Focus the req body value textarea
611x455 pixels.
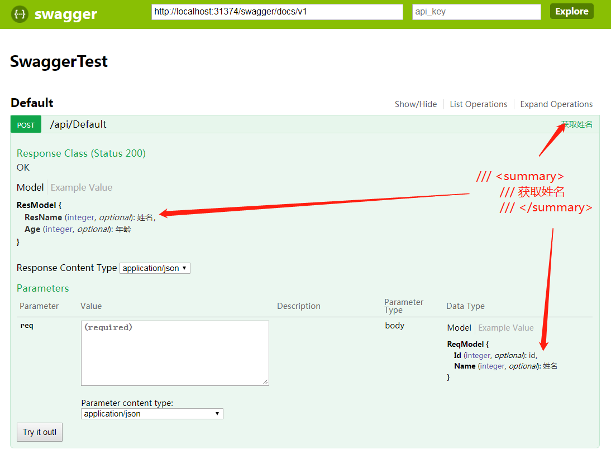click(x=175, y=353)
